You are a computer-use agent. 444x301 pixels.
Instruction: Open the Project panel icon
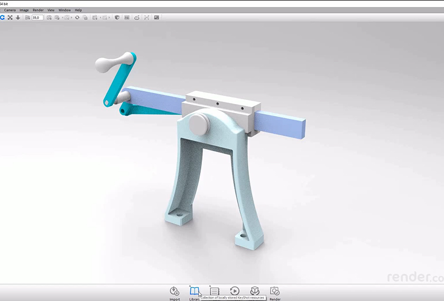pos(215,291)
